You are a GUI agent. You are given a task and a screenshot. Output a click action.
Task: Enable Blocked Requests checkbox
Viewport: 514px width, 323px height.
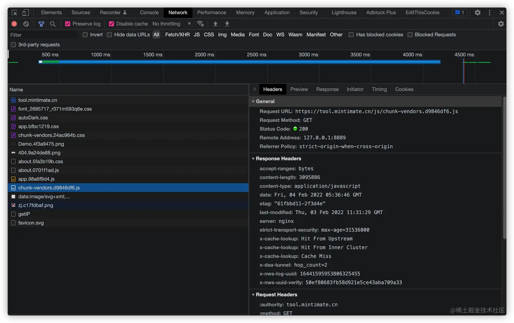(410, 35)
